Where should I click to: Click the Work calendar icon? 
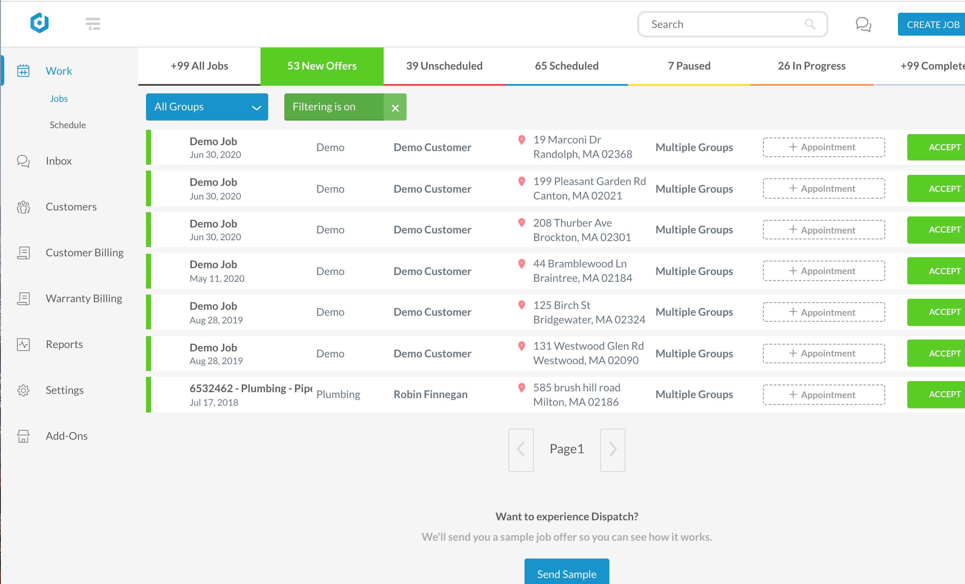click(x=23, y=71)
